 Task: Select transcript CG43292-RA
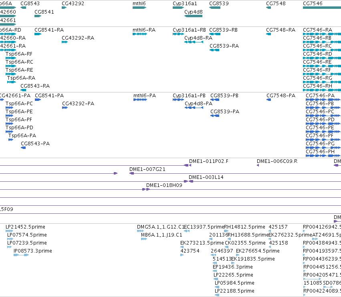pyautogui.click(x=78, y=38)
